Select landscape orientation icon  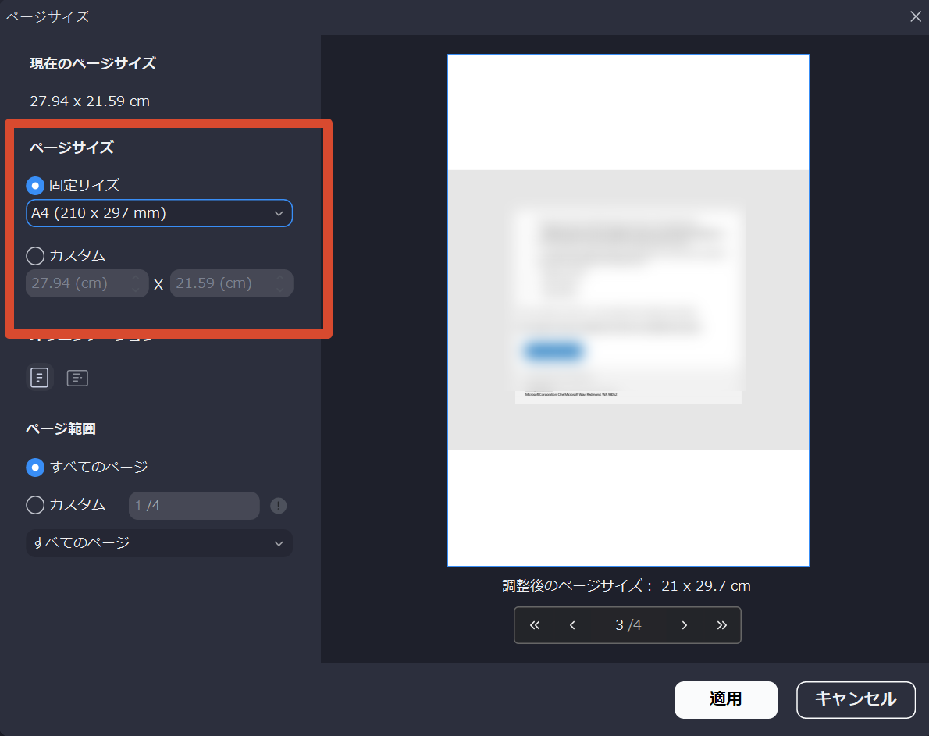pos(77,378)
